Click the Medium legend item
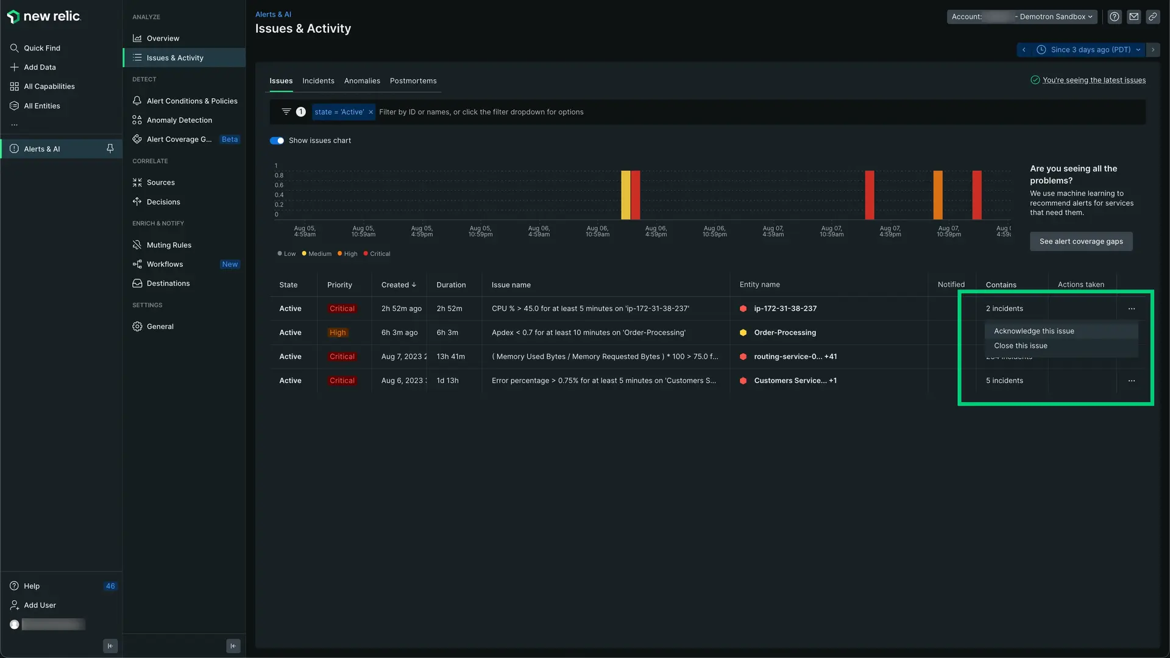The height and width of the screenshot is (658, 1170). [x=316, y=254]
